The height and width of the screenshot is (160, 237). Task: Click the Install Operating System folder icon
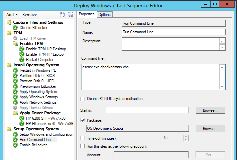pos(9,65)
